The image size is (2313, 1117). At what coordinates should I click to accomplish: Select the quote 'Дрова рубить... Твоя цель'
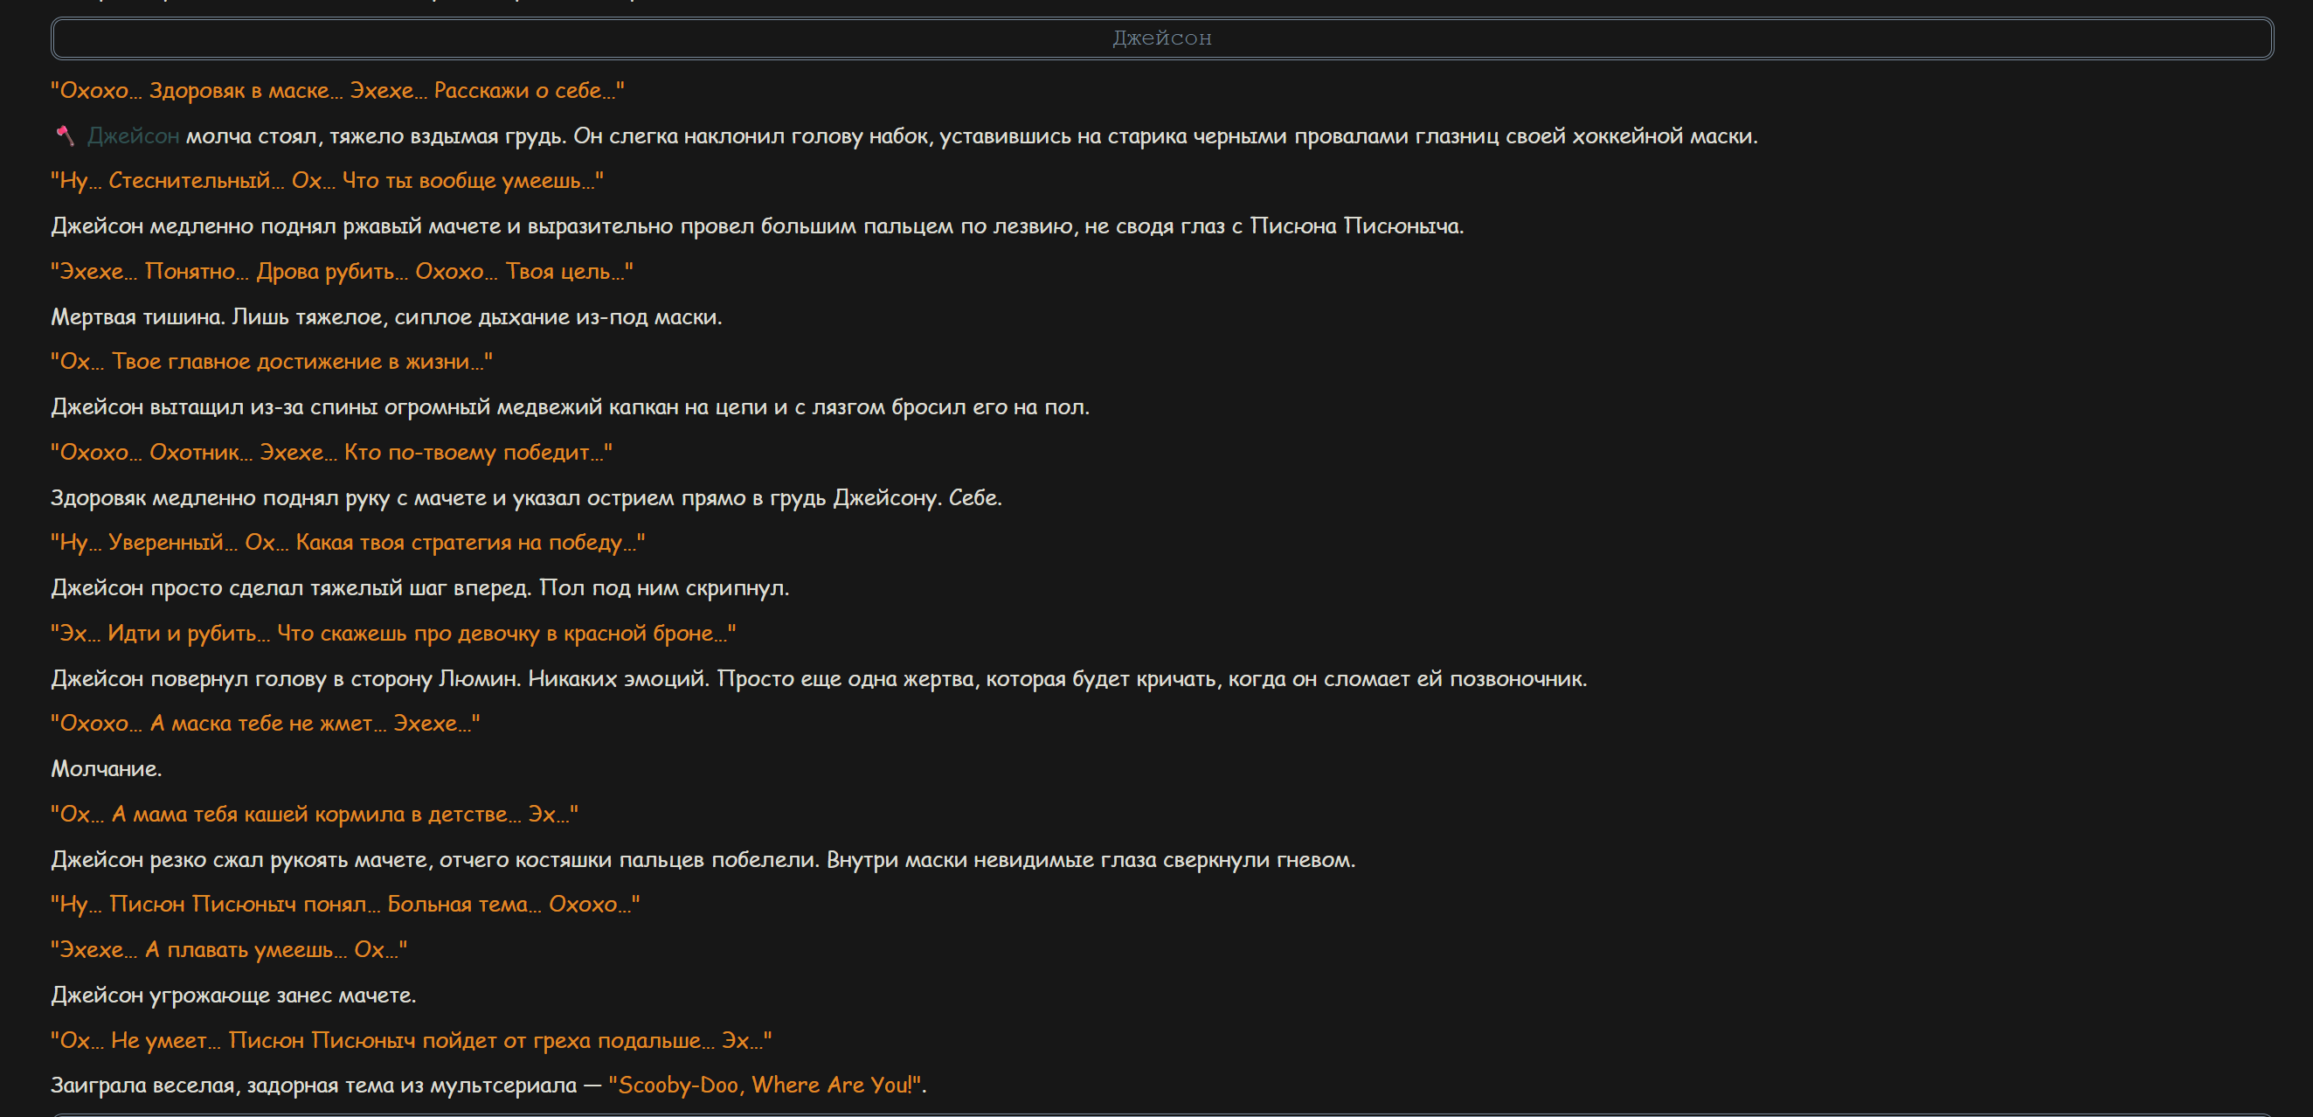[x=341, y=271]
